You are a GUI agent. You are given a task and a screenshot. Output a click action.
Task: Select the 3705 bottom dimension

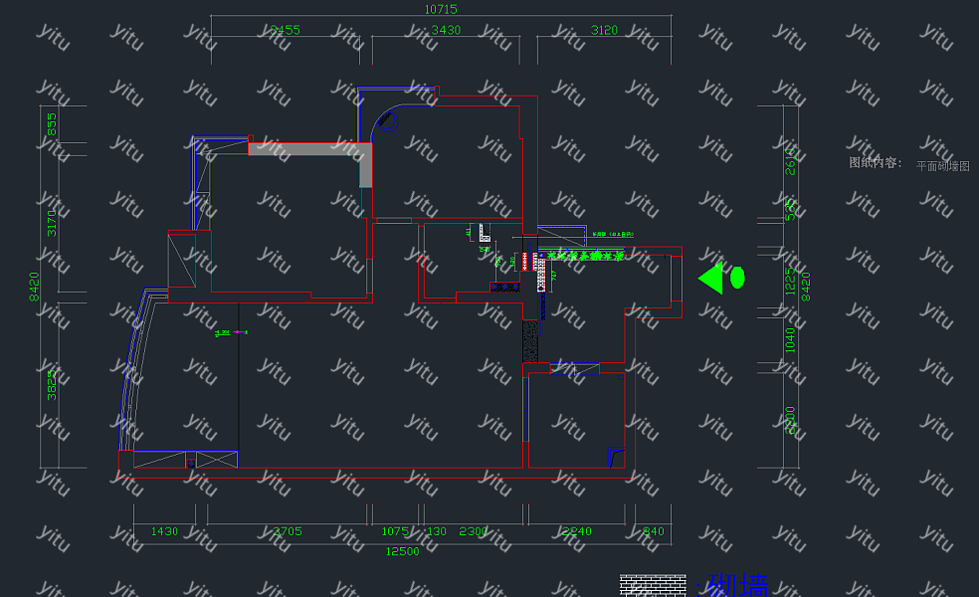pyautogui.click(x=288, y=531)
